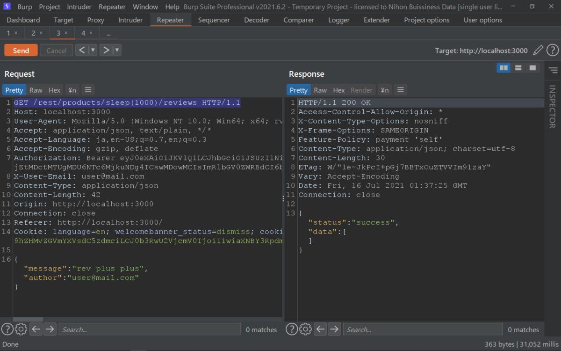This screenshot has height=351, width=561.
Task: Edit target with the pencil icon
Action: [x=538, y=50]
